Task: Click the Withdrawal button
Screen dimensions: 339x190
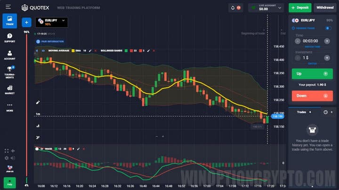Action: [324, 8]
